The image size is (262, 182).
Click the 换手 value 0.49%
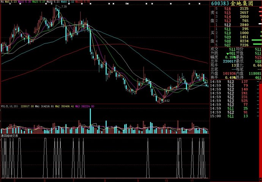click(x=230, y=78)
